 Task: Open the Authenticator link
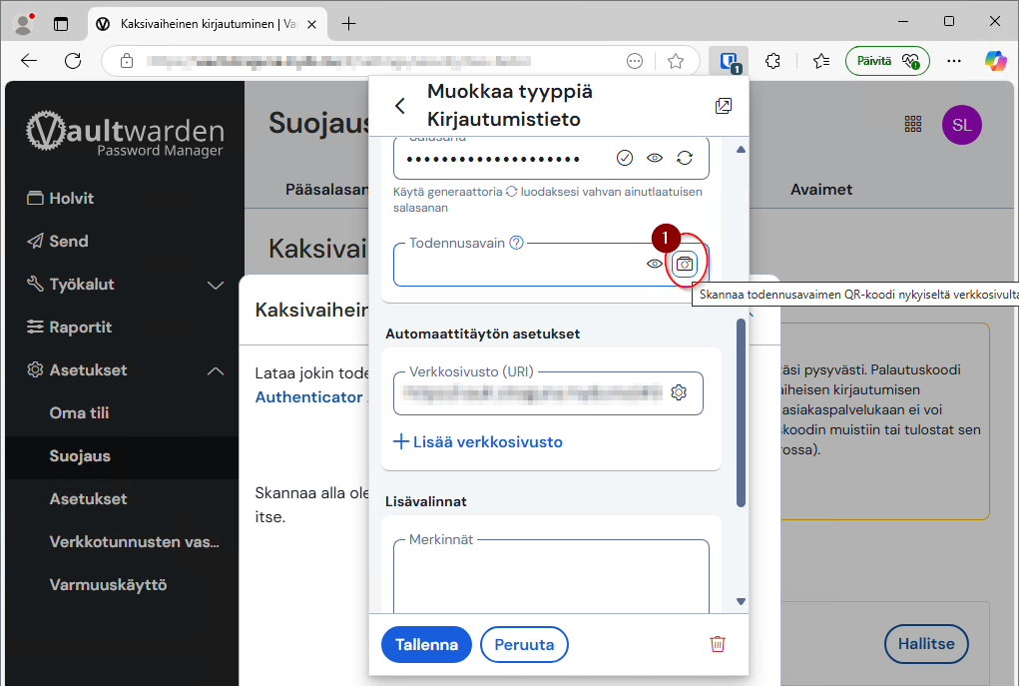pyautogui.click(x=309, y=396)
